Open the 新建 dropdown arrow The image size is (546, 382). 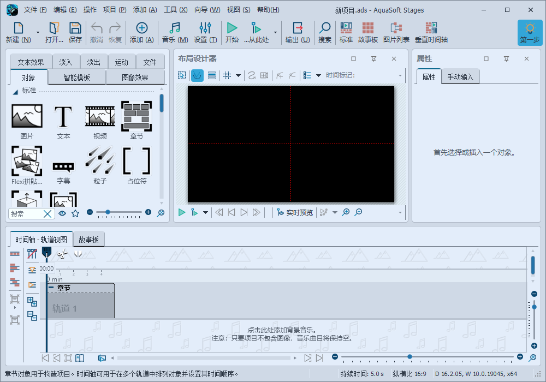click(x=38, y=33)
